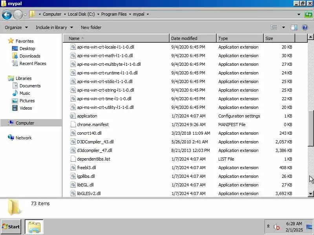Click the freebl3.dll gear icon
This screenshot has width=314, height=235.
point(73,168)
